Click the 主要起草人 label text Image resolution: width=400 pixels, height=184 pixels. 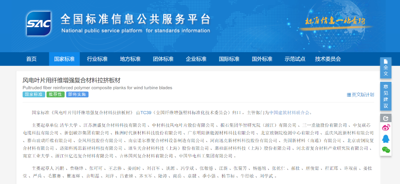[43, 168]
